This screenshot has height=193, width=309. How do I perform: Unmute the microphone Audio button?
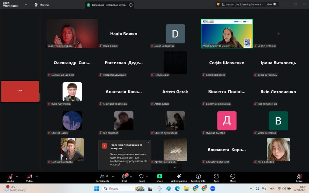point(11,177)
